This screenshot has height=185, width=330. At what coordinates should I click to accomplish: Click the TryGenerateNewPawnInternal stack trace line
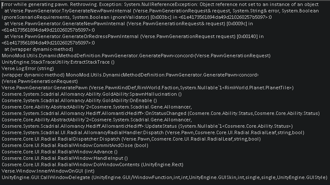tap(162, 11)
